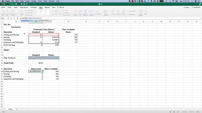
Task: Open the Spotlight search icon in menu bar
Action: [192, 1]
